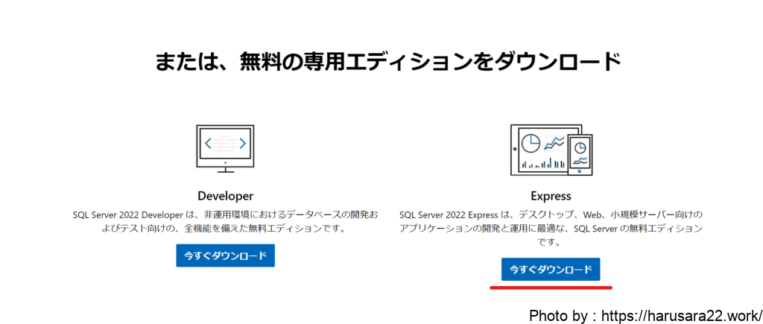Click the stand of the Developer monitor icon

[225, 171]
